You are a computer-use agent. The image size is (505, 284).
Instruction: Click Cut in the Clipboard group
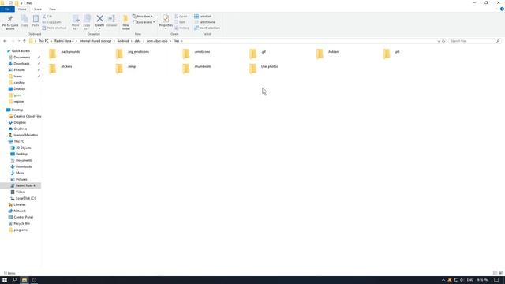tap(47, 16)
